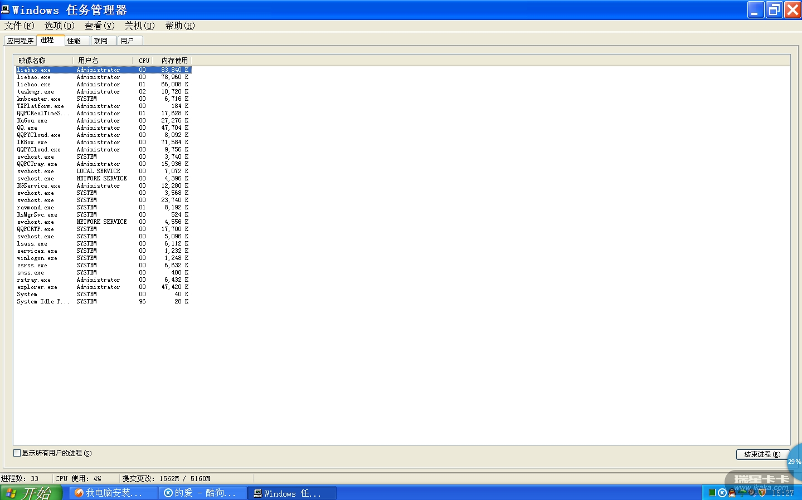Select the explorer.exe process row
The image size is (802, 500).
click(x=103, y=287)
